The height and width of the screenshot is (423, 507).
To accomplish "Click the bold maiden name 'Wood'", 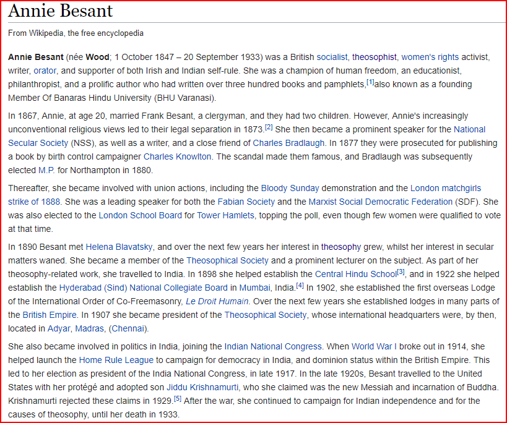I will (x=97, y=57).
